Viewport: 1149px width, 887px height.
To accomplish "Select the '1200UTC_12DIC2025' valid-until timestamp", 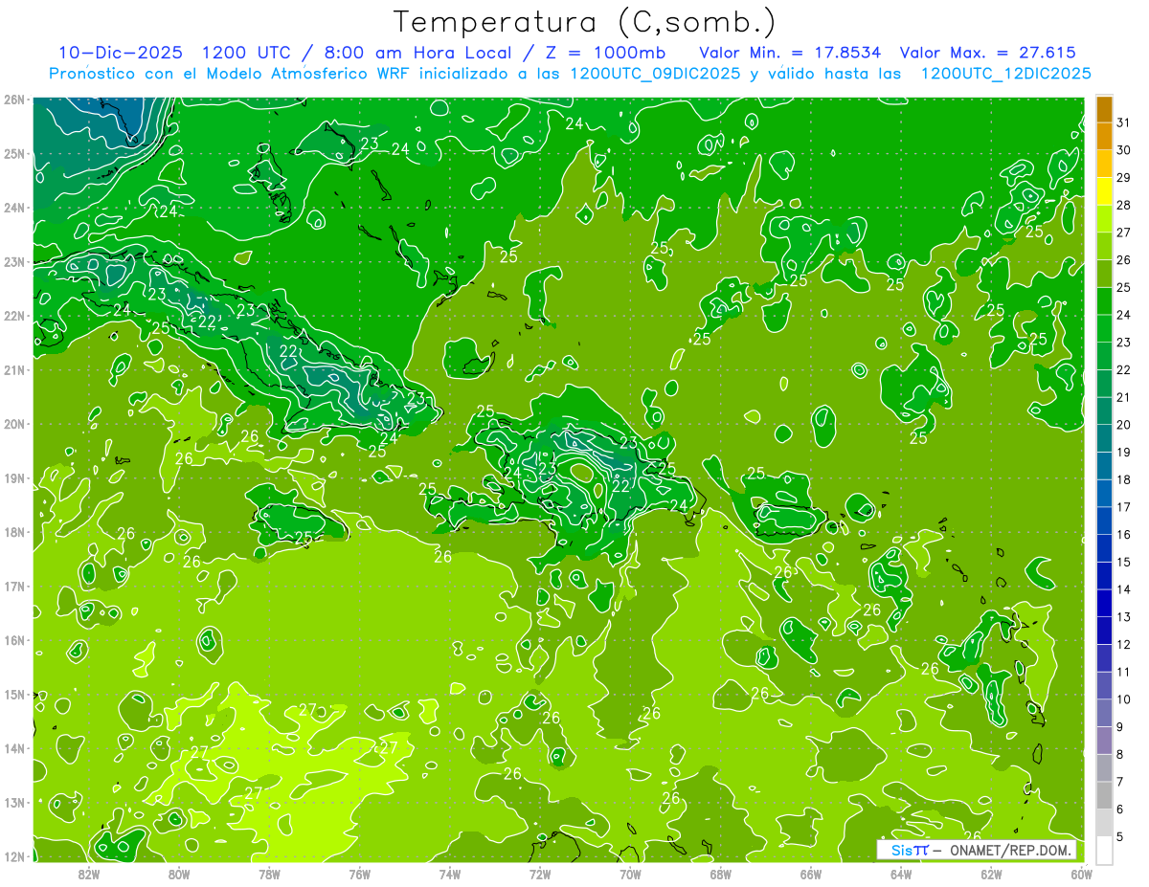I will pyautogui.click(x=1005, y=74).
